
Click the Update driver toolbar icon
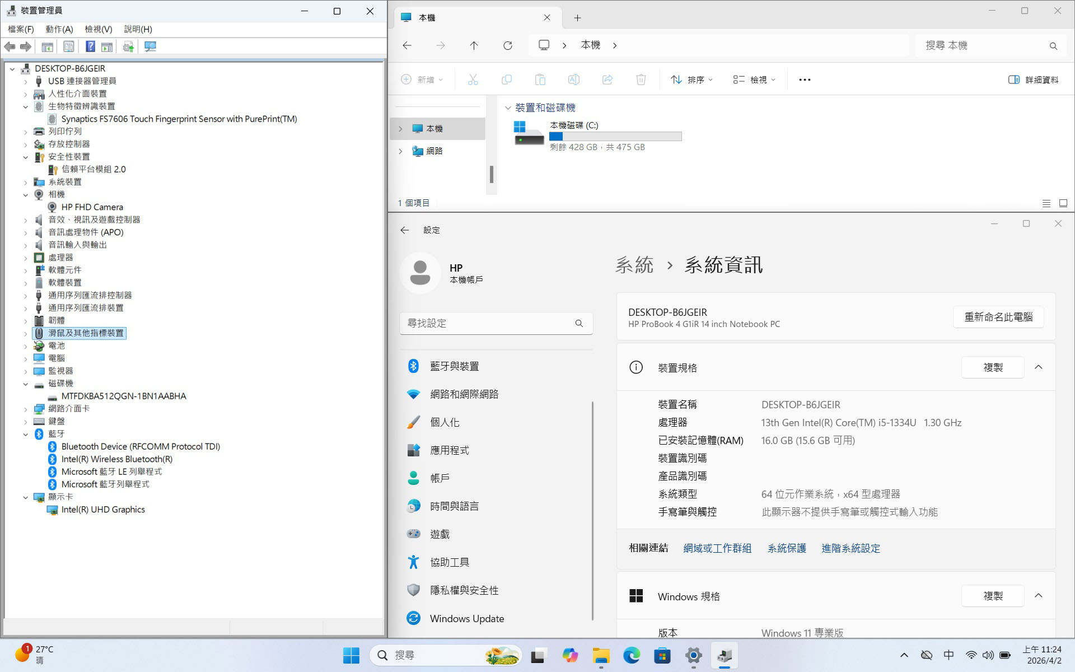128,46
